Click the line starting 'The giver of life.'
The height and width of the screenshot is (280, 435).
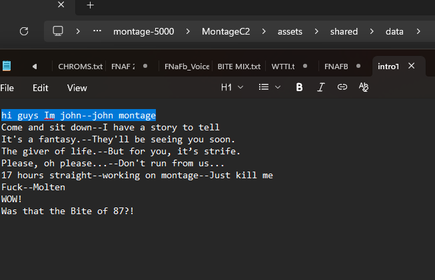tap(121, 151)
